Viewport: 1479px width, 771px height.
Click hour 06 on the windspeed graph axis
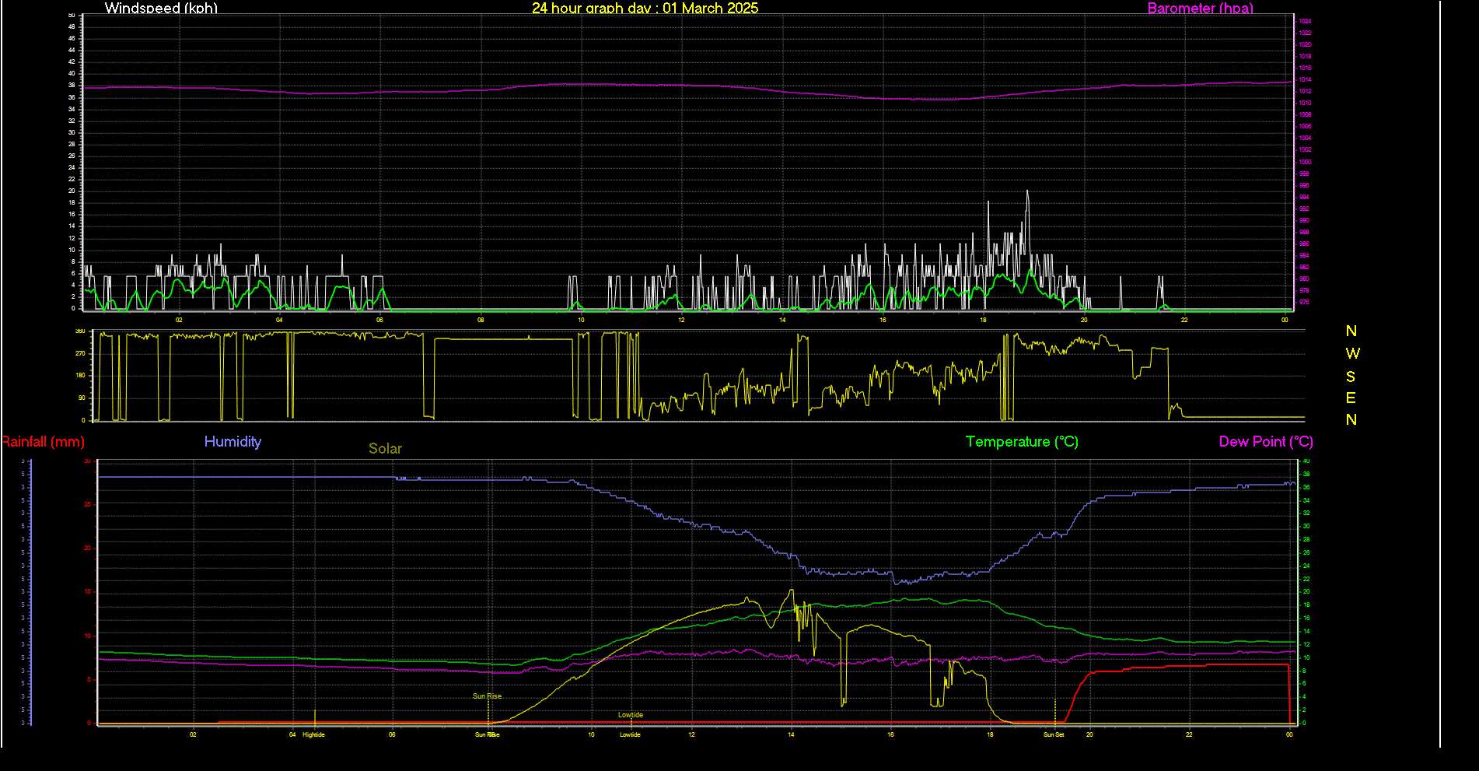click(379, 320)
